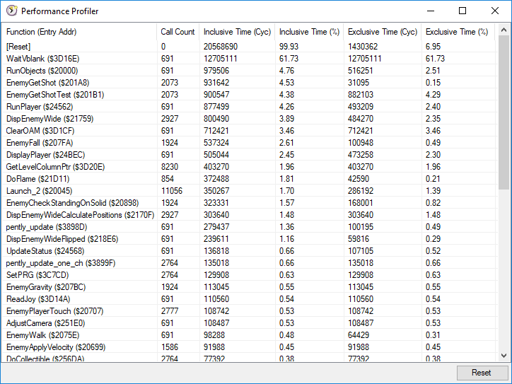
Task: Click inclusive cycles value 20568690
Action: (x=221, y=47)
